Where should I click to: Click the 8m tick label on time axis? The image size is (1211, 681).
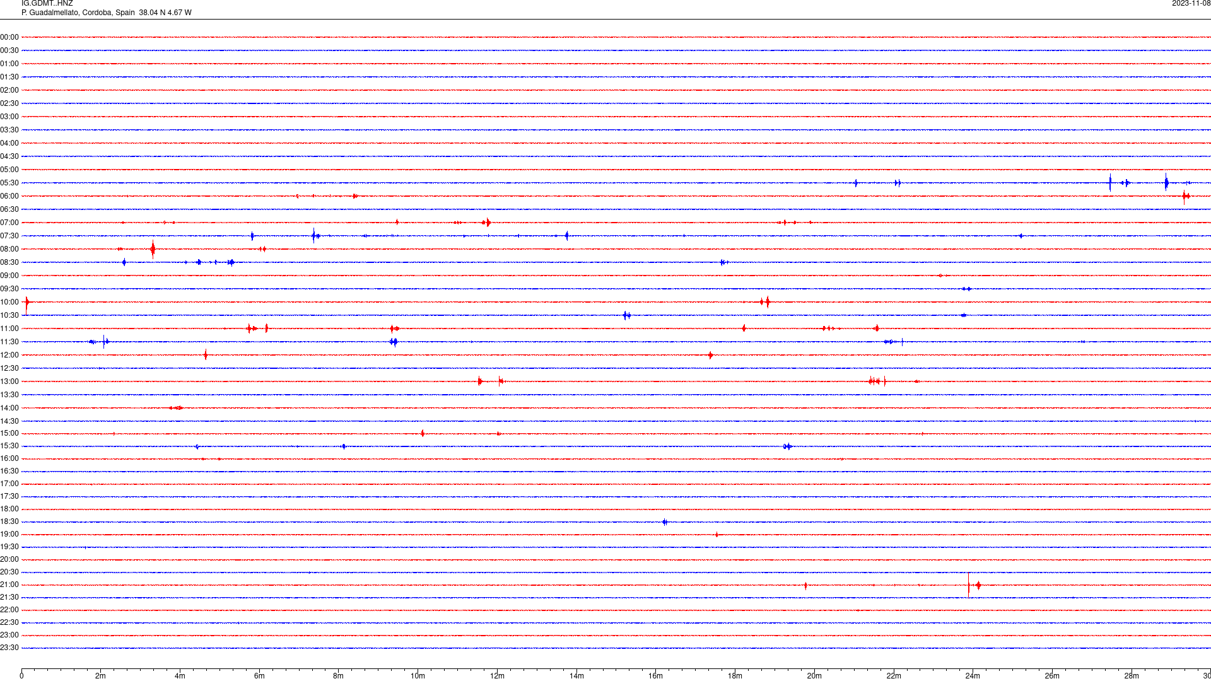pyautogui.click(x=339, y=676)
